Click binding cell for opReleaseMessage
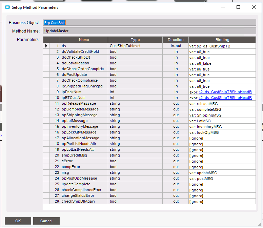The width and height of the screenshot is (263, 228). (222, 104)
